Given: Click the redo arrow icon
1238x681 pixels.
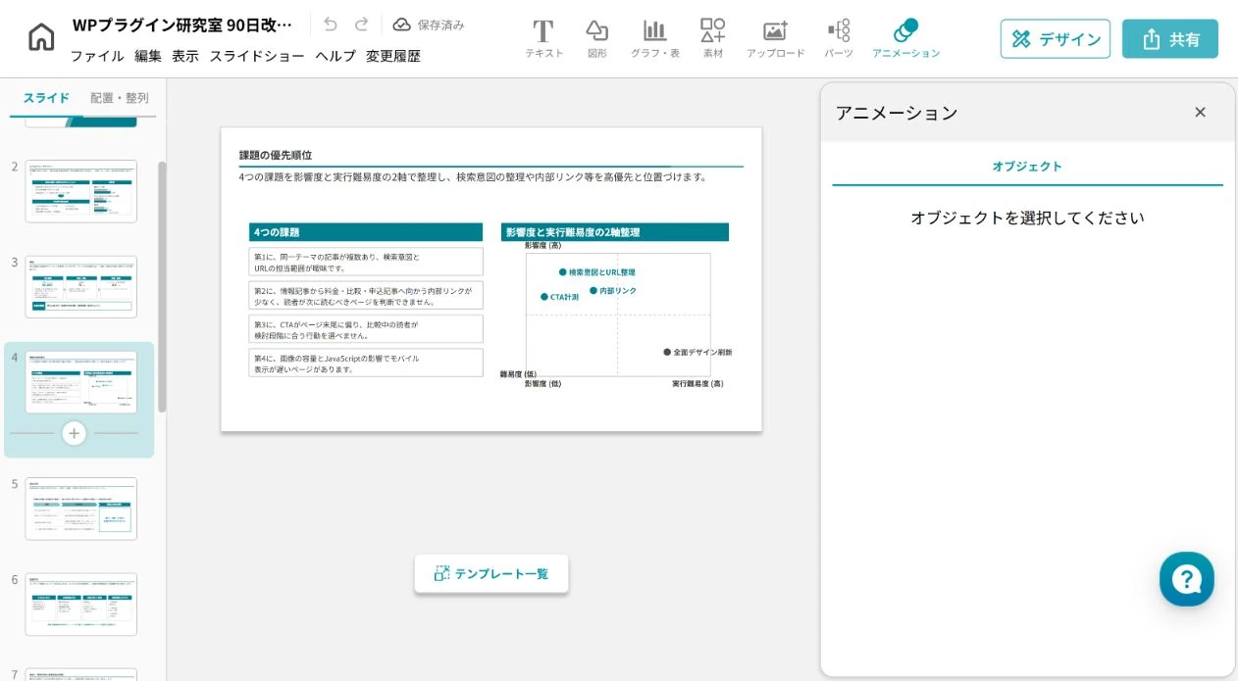Looking at the screenshot, I should (x=361, y=24).
